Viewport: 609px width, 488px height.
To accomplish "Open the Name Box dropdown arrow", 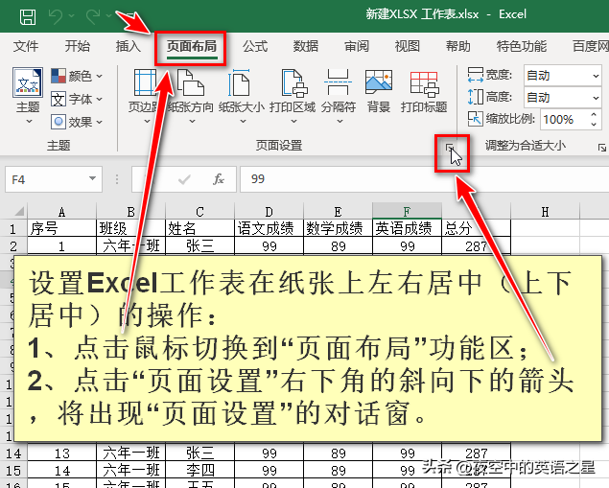I will click(x=92, y=178).
